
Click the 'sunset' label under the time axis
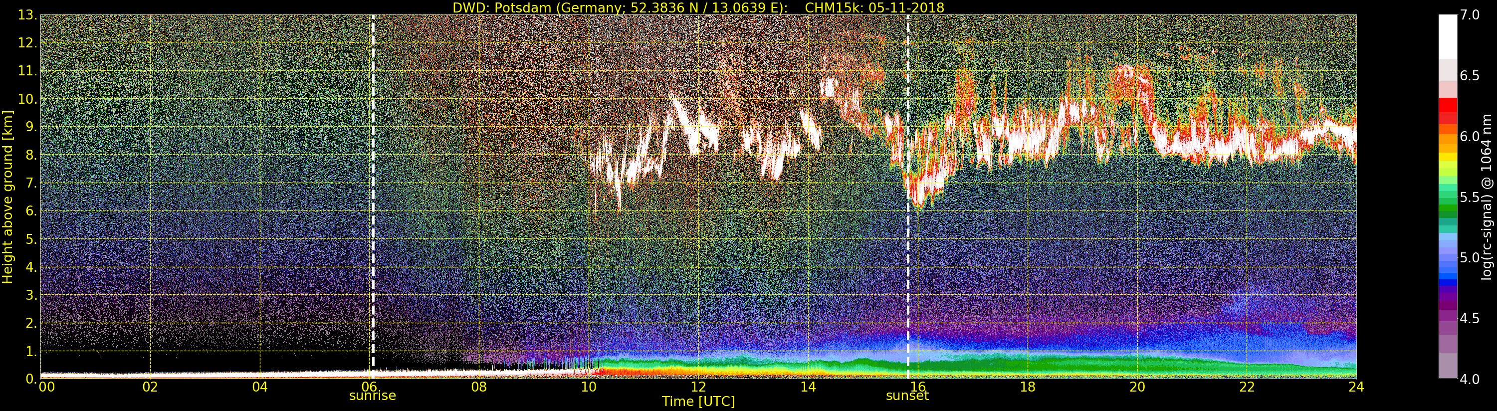[907, 396]
